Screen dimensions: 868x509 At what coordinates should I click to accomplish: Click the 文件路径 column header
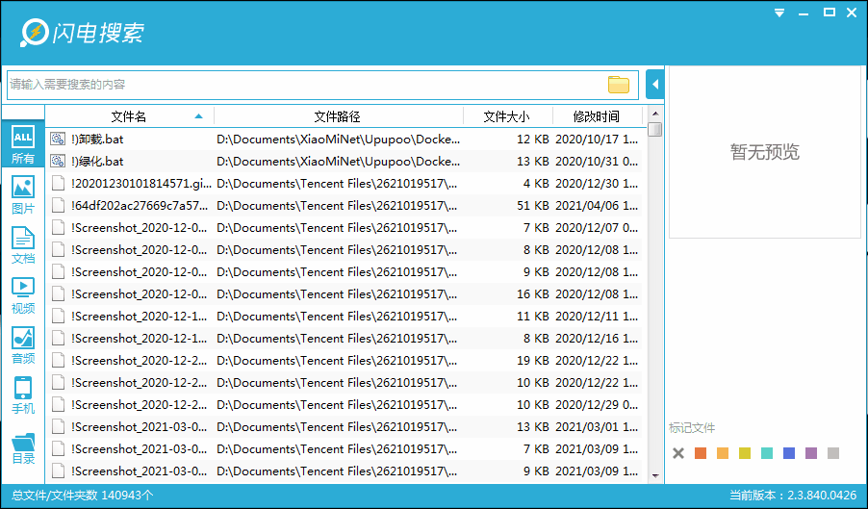(x=338, y=116)
